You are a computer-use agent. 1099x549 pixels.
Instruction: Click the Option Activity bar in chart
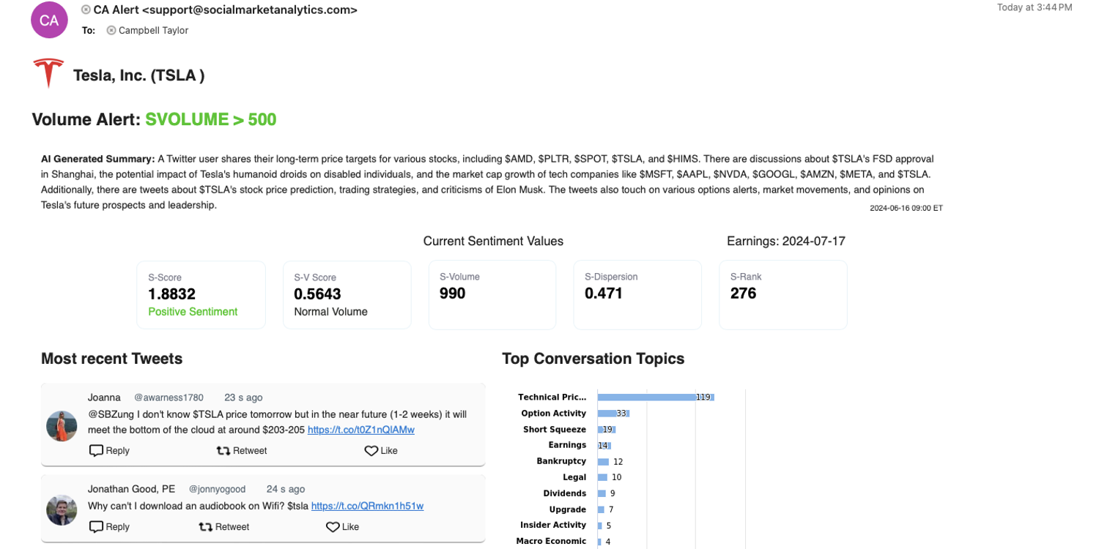coord(613,414)
